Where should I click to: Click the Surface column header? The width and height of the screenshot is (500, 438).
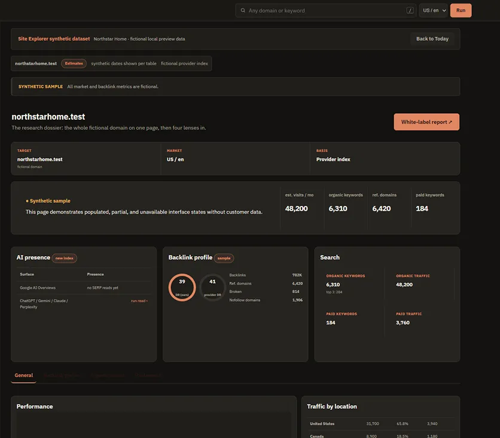pos(27,274)
